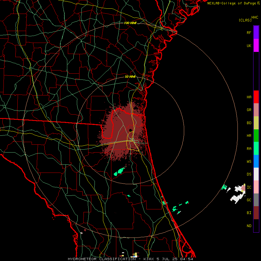Click the 'KJAX' radar site identifier
The width and height of the screenshot is (261, 261).
pos(149,259)
